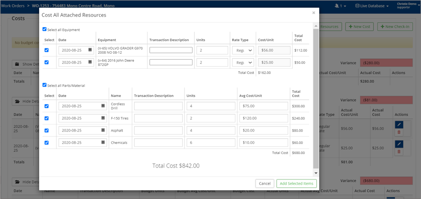Screen dimensions: 421x199
Task: Toggle Select all Equipment checkbox
Action: pyautogui.click(x=45, y=30)
